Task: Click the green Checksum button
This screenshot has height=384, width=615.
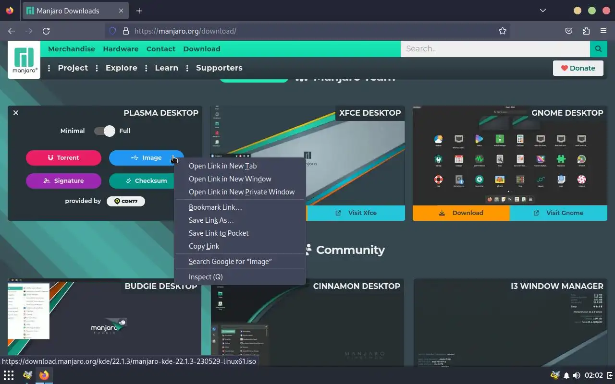Action: (142, 181)
